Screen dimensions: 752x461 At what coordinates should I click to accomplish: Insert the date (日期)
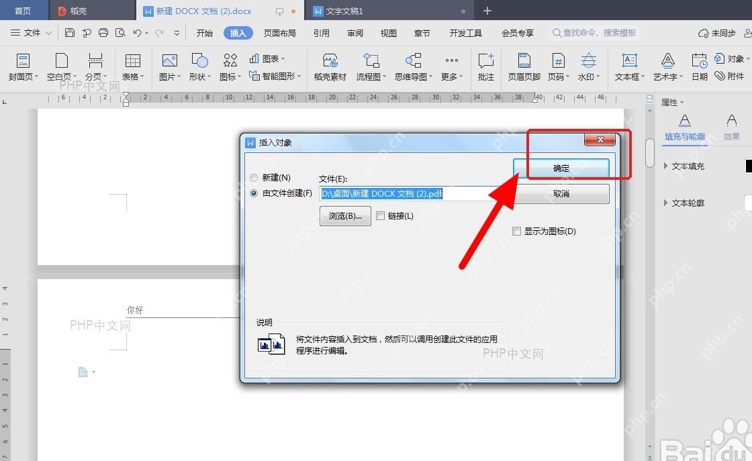(x=699, y=66)
